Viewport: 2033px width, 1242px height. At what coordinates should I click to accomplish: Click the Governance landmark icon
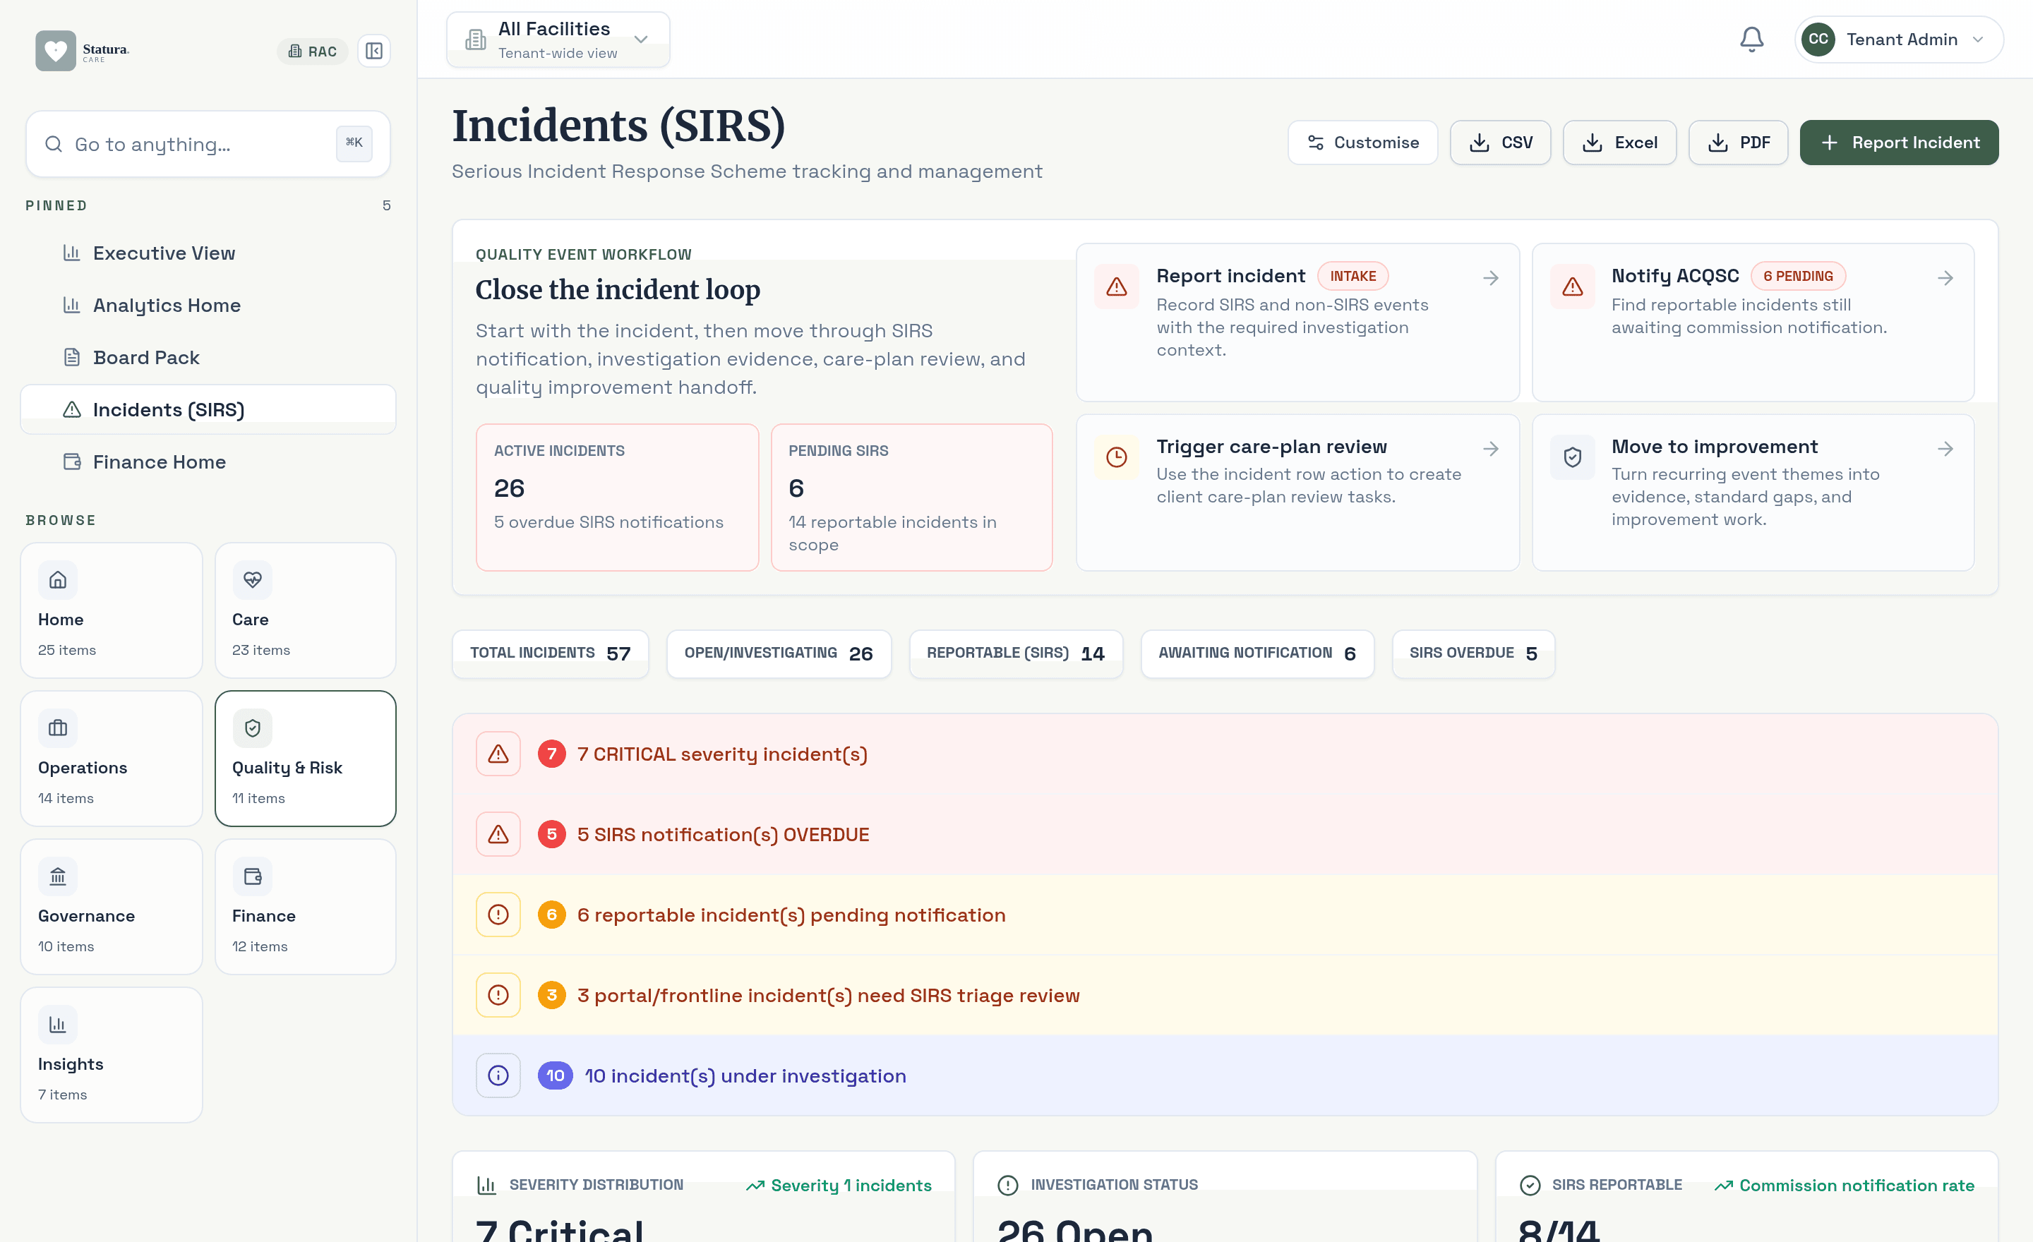tap(58, 876)
